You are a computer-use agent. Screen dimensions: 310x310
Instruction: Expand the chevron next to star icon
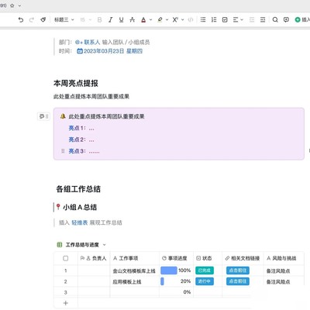(19, 5)
